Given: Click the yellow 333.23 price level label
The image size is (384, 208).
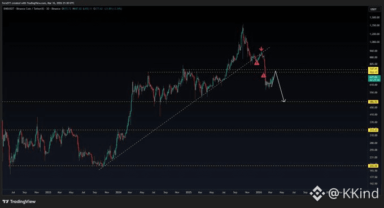Looking at the screenshot, I should pyautogui.click(x=373, y=130).
